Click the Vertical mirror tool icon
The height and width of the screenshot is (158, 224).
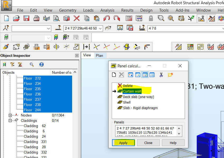click(56, 47)
